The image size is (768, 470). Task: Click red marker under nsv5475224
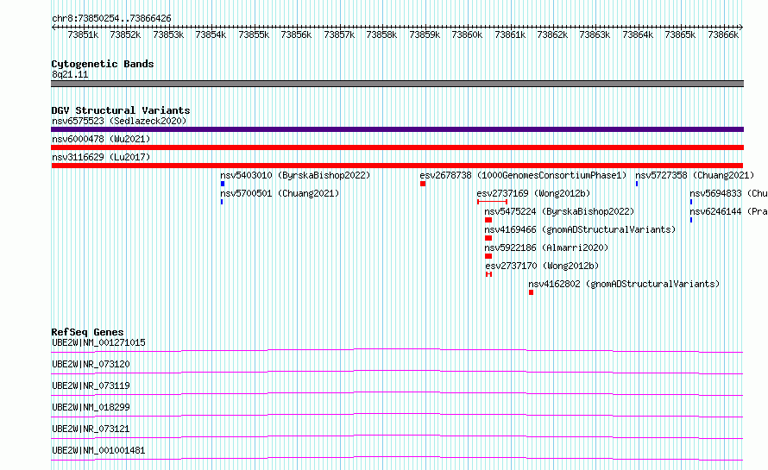pos(488,220)
